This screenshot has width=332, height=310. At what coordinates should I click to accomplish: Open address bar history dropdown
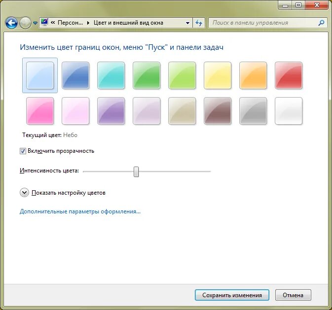pos(187,23)
